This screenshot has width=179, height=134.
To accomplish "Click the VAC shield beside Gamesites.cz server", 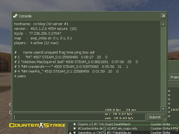I will pyautogui.click(x=75, y=133).
